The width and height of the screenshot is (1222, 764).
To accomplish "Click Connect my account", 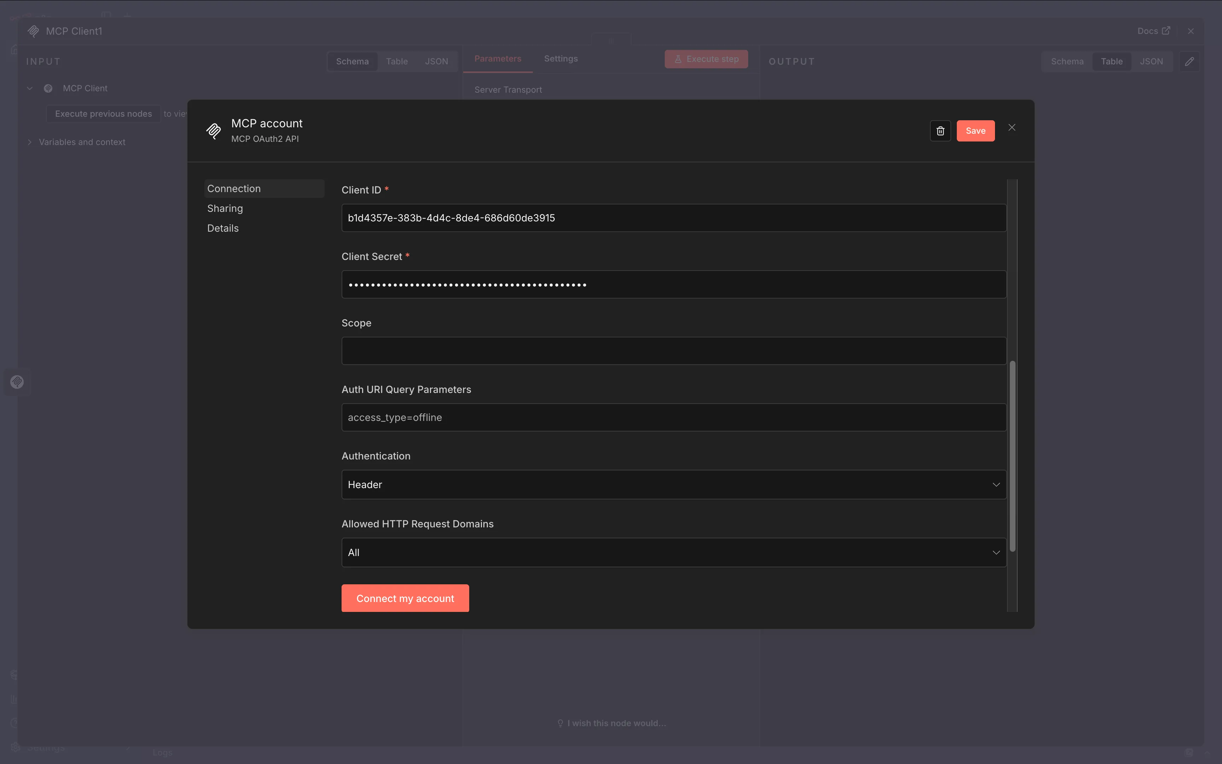I will pos(405,598).
